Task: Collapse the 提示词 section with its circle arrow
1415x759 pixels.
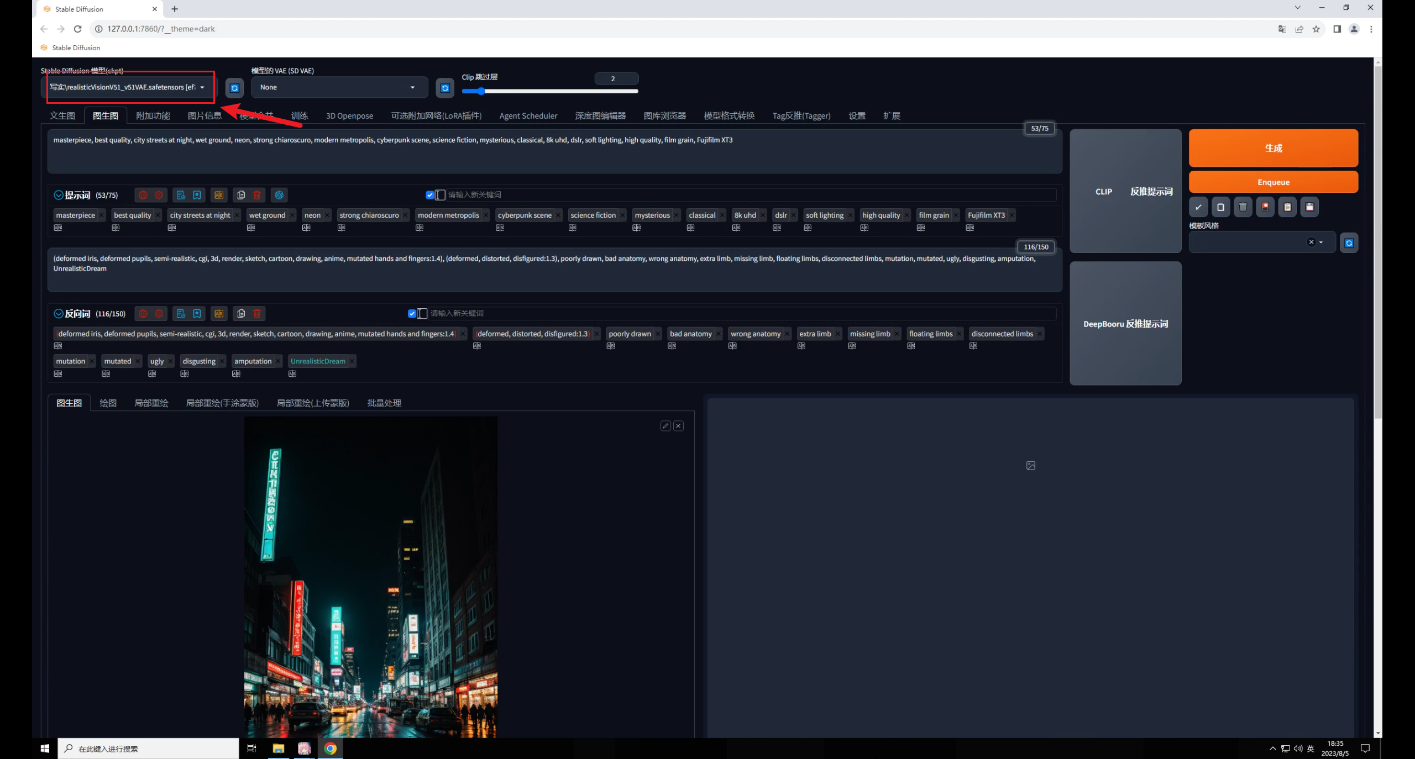Action: tap(58, 195)
